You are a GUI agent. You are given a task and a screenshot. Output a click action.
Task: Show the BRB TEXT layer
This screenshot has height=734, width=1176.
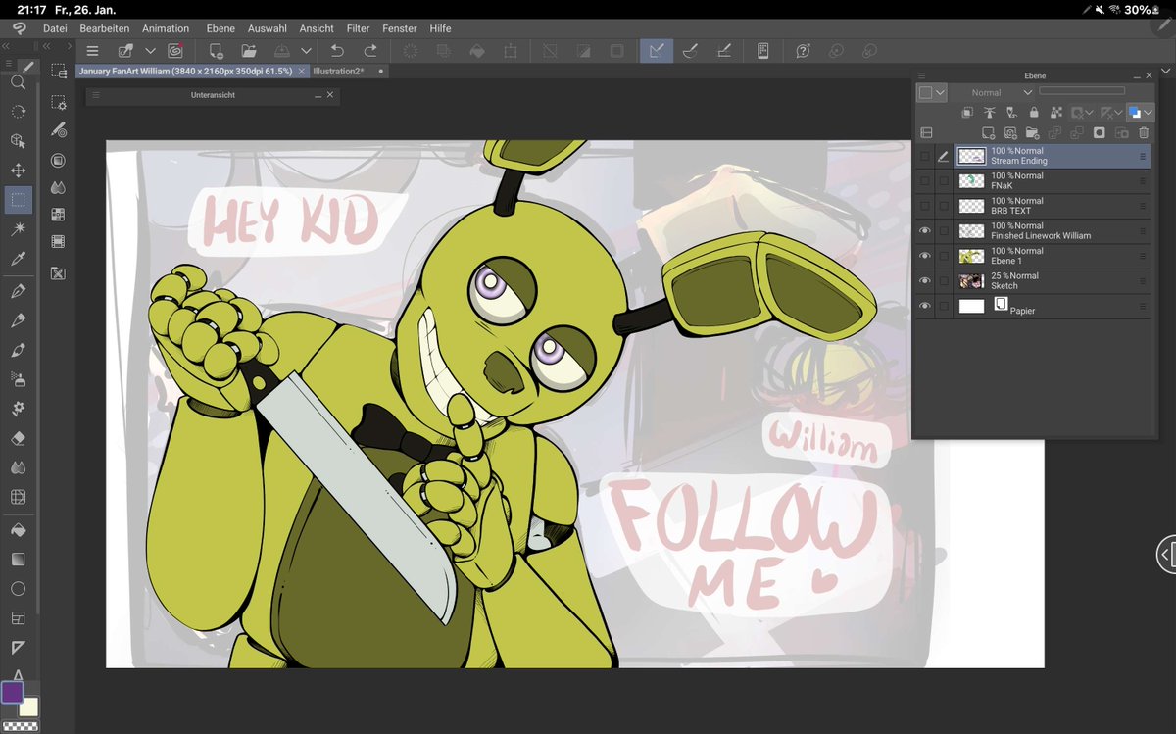point(925,206)
